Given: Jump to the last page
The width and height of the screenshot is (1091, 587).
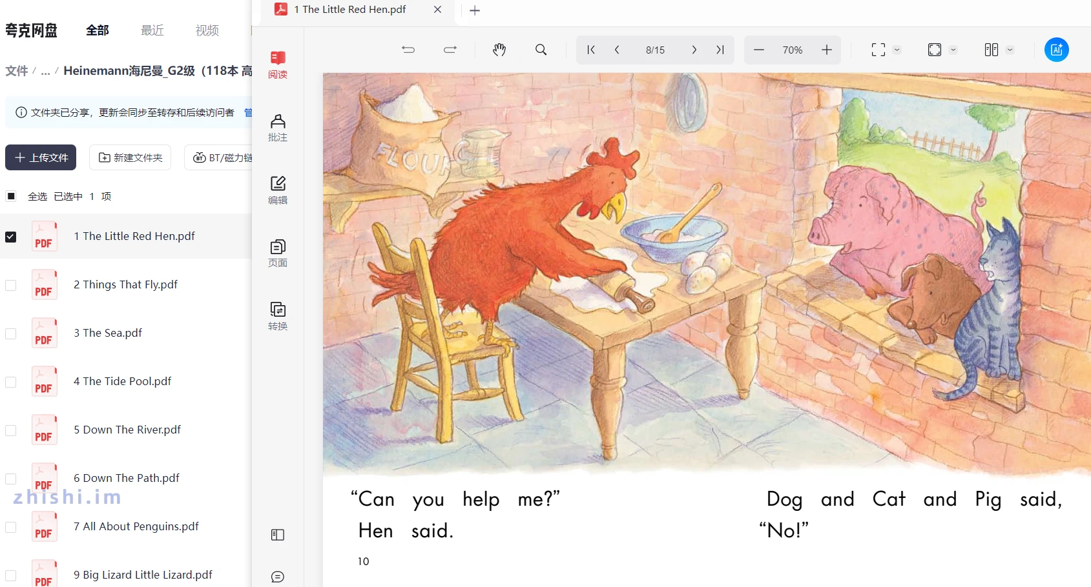Looking at the screenshot, I should pyautogui.click(x=720, y=50).
